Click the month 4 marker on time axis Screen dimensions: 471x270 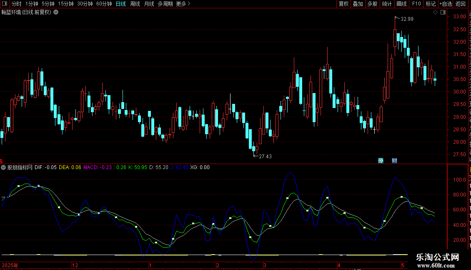tap(339, 265)
